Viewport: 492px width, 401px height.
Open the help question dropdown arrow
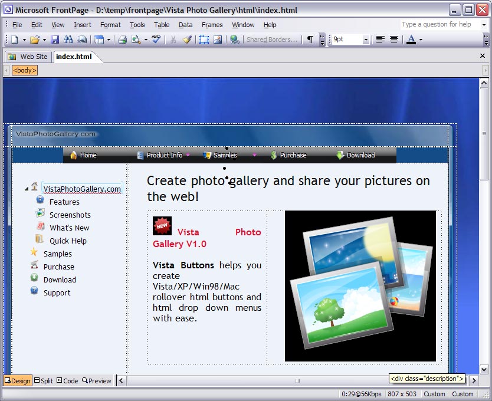pos(484,25)
